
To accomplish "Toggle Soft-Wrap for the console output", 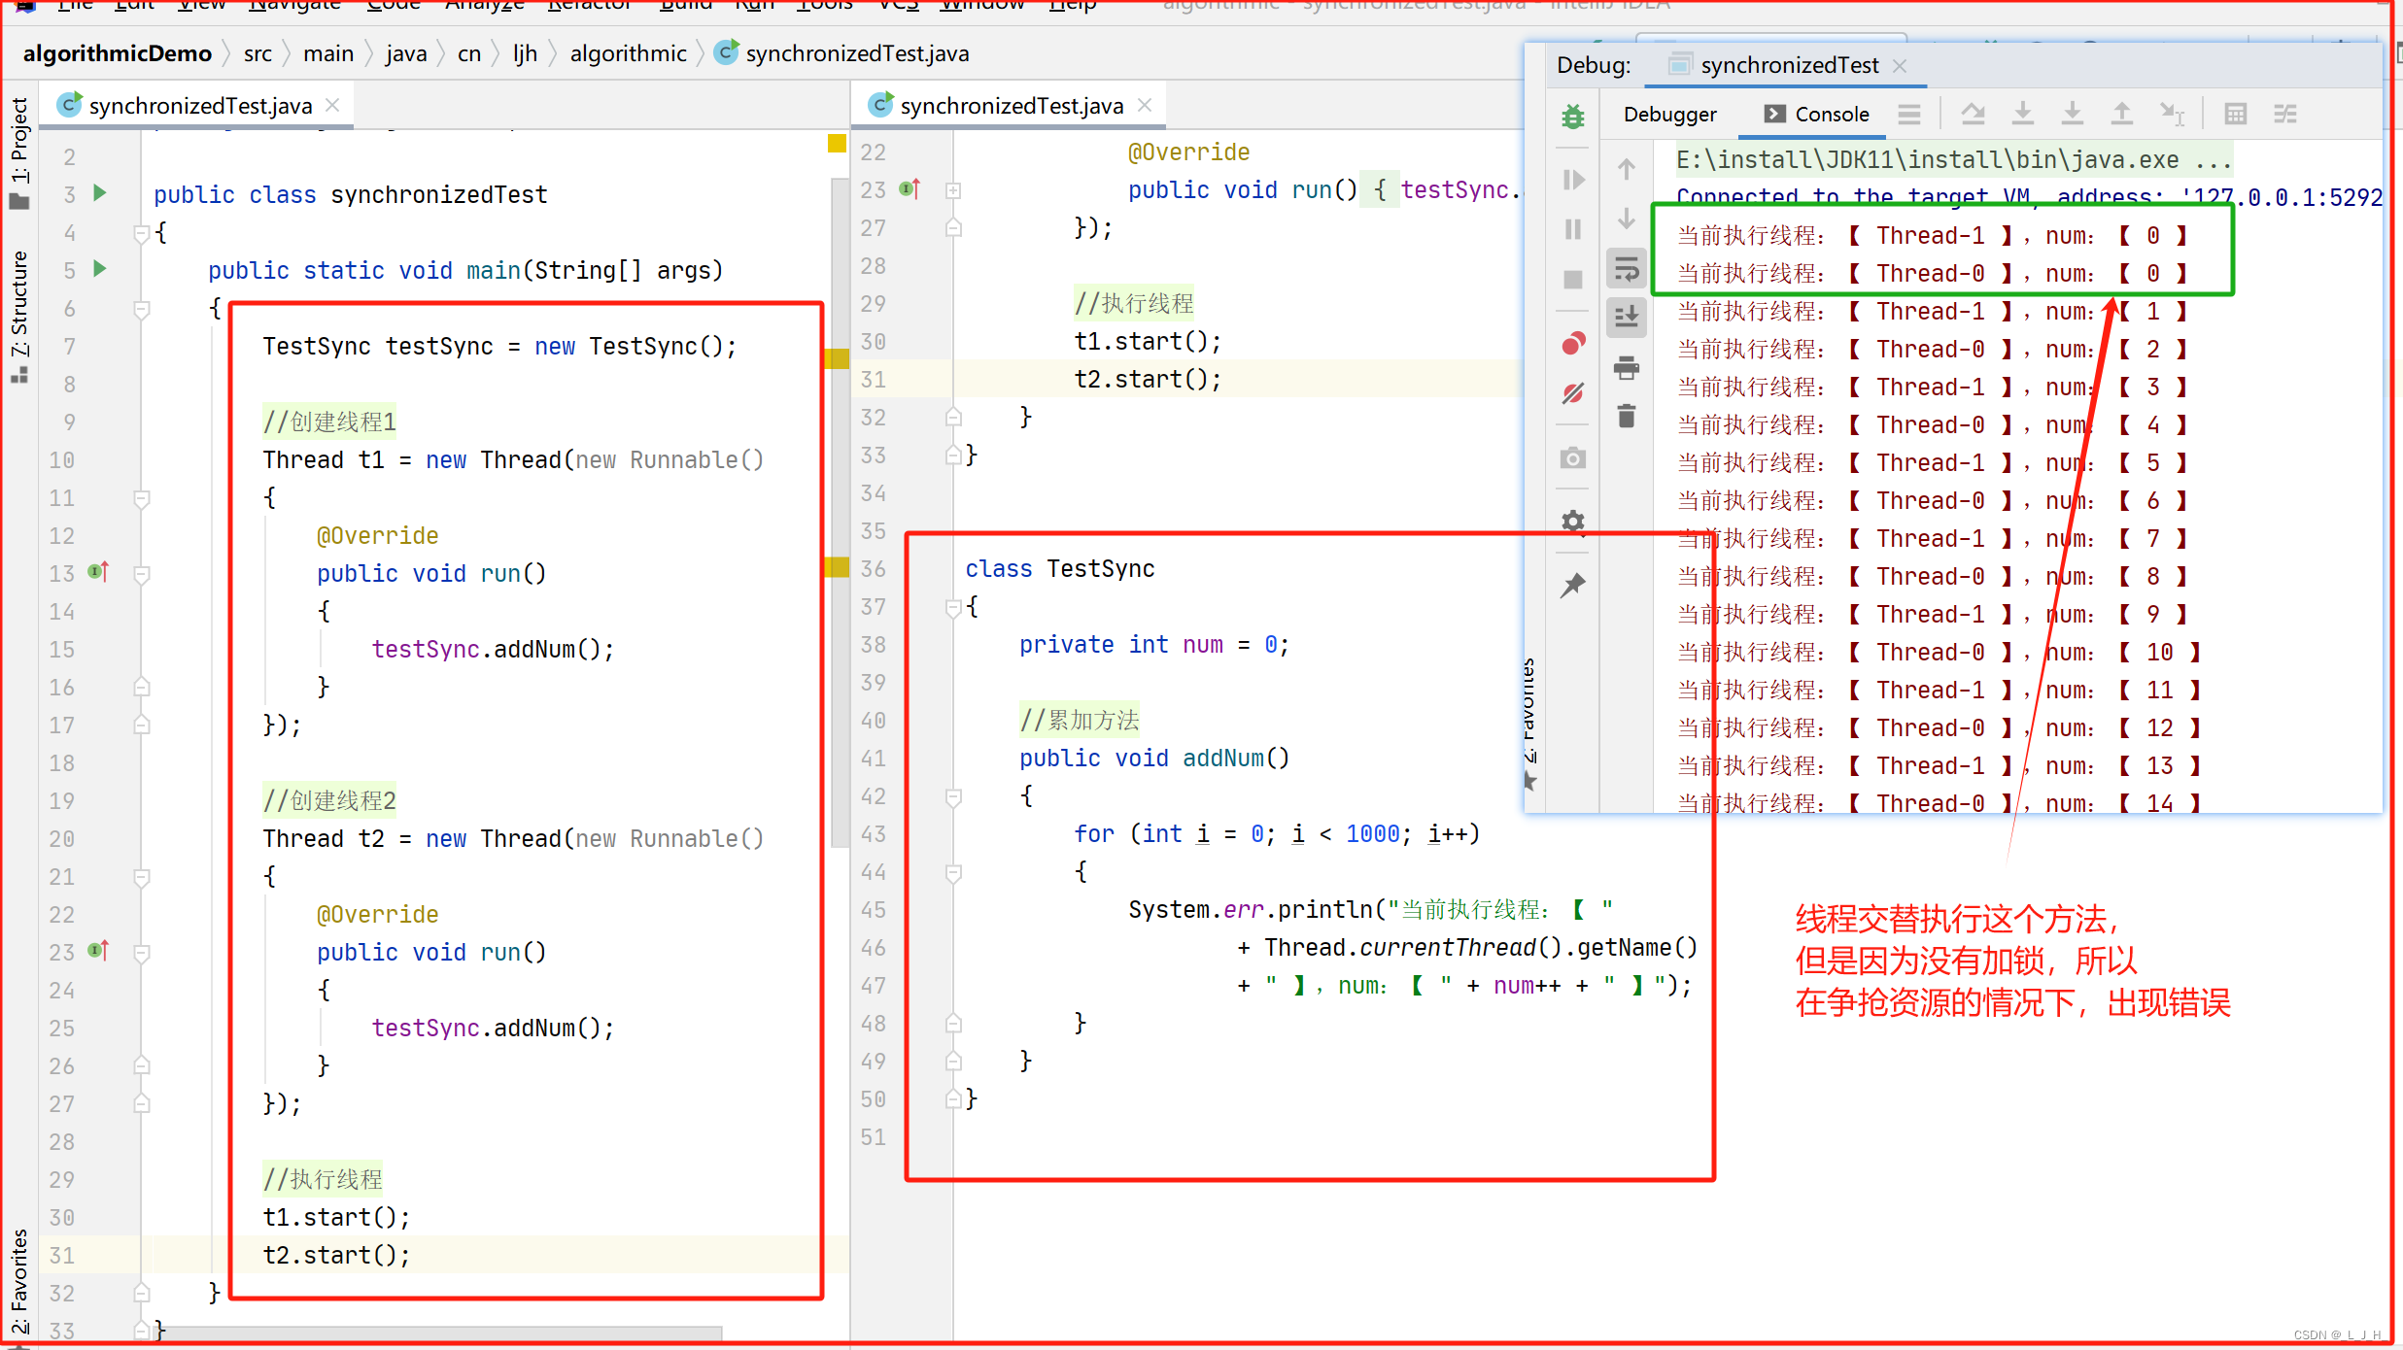I will tap(1627, 268).
